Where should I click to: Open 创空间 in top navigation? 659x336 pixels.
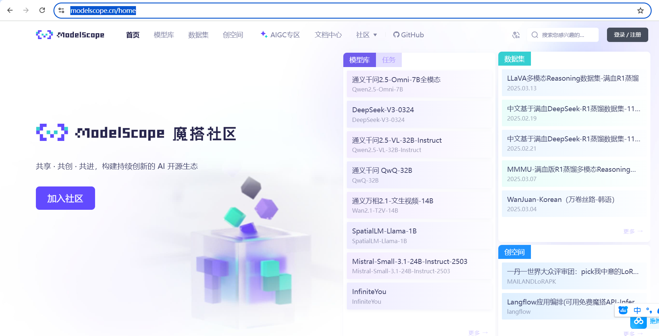click(233, 35)
